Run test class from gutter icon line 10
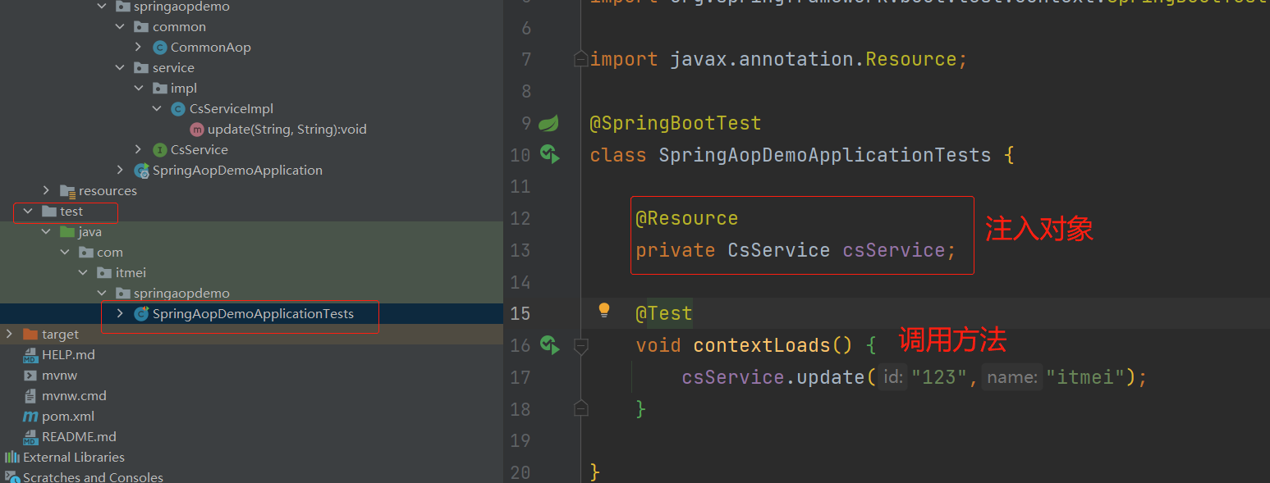1270x483 pixels. [x=549, y=154]
